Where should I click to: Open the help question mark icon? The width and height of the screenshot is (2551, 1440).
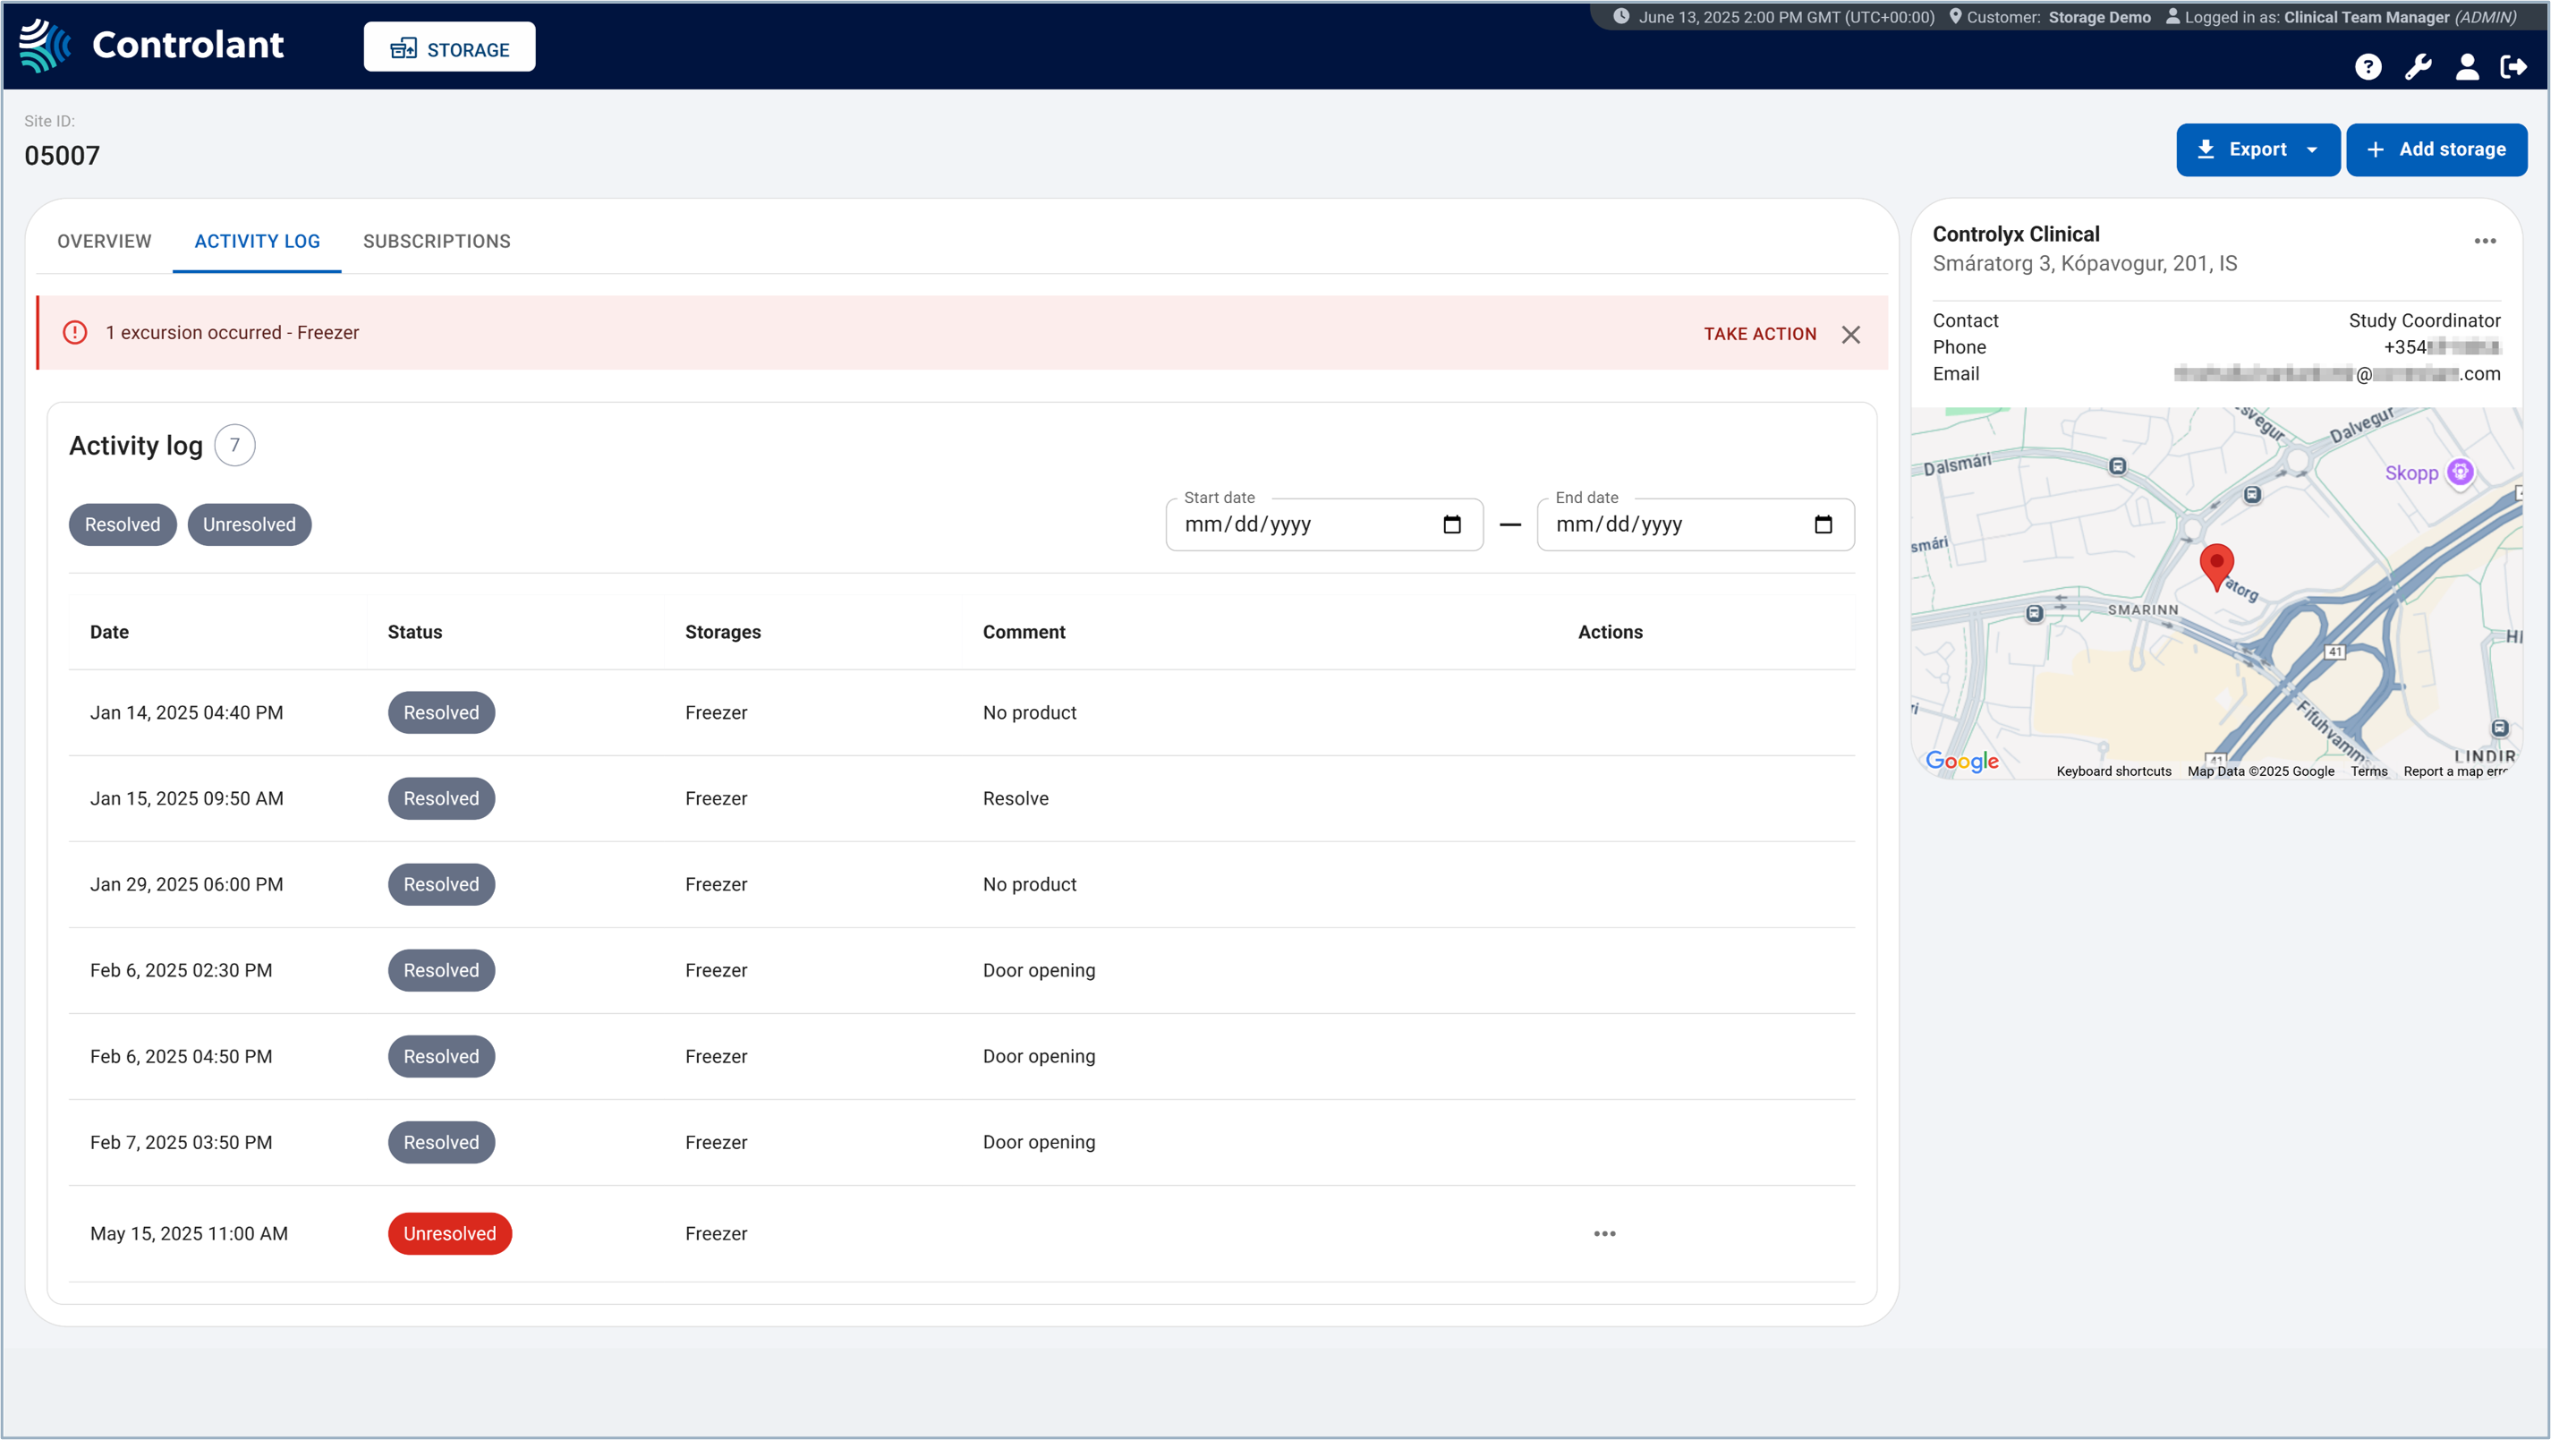2368,66
